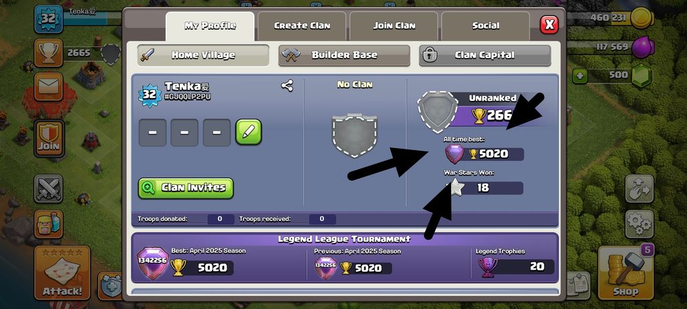Screen dimensions: 687x309
Task: Close the profile window with red X
Action: [549, 25]
